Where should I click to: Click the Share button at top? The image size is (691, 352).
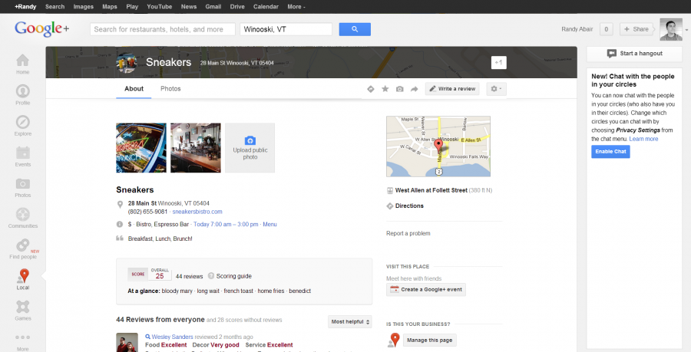tap(636, 29)
